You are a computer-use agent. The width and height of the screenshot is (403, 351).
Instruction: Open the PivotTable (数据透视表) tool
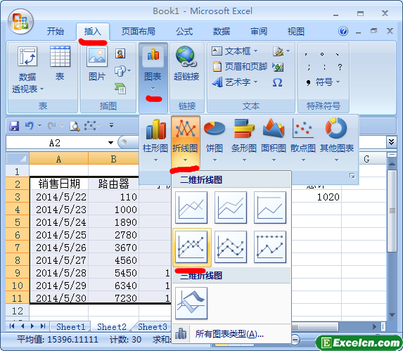coord(27,70)
